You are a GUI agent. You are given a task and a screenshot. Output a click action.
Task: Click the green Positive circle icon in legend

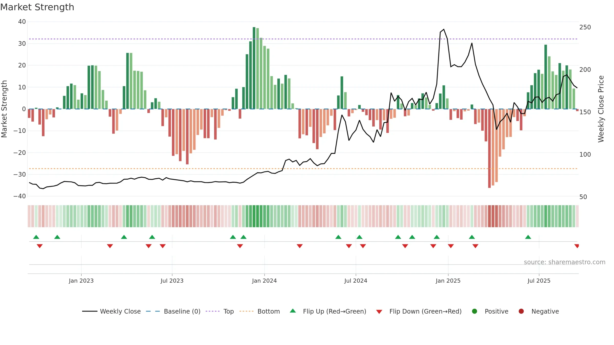[x=475, y=311]
